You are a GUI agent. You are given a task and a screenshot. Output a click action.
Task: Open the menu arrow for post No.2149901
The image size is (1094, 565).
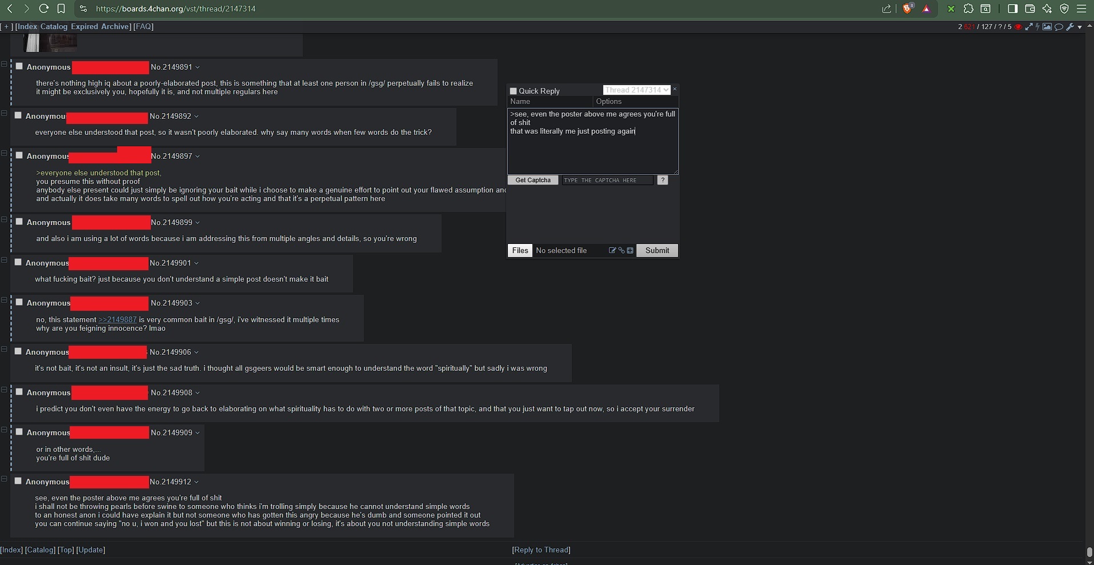click(x=197, y=263)
